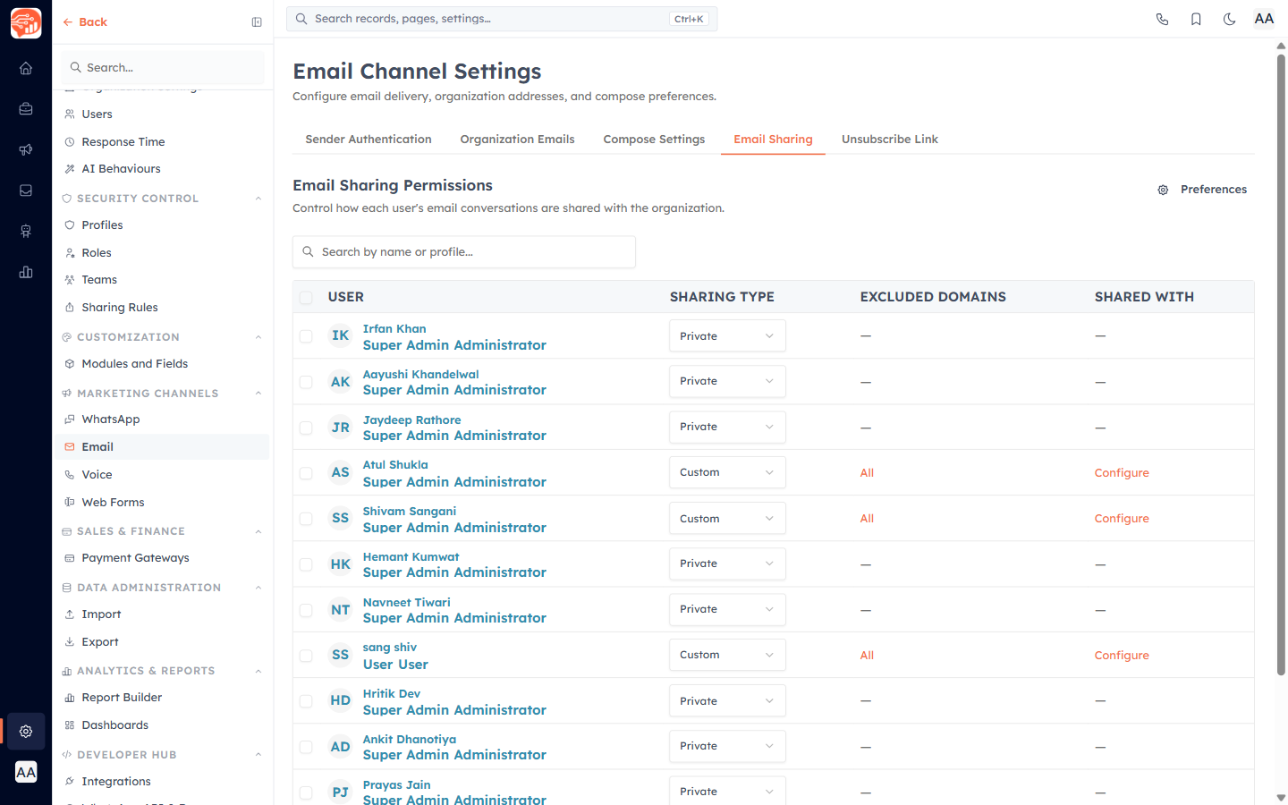Screen dimensions: 1288x805
Task: Open the home icon in left rail
Action: [x=26, y=68]
